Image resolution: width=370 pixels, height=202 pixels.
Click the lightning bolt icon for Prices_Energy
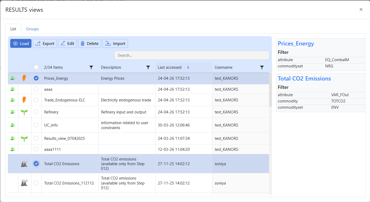[24, 78]
